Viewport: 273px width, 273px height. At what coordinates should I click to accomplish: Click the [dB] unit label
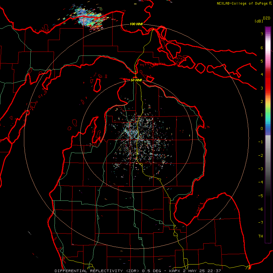[259, 21]
